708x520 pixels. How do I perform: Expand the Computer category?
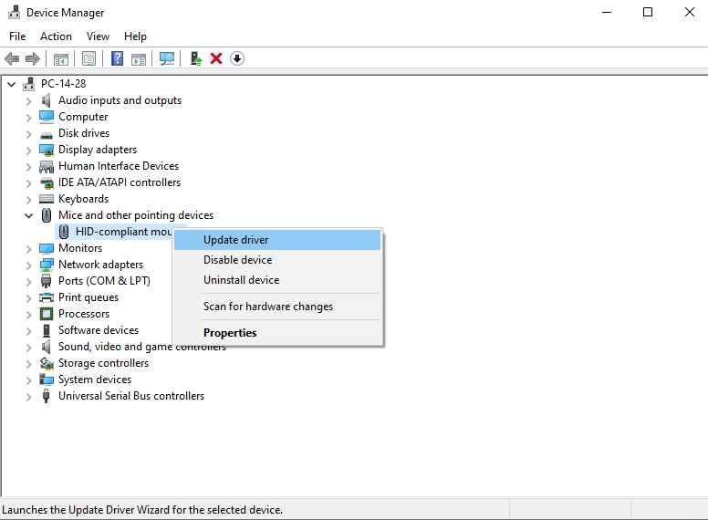pos(29,118)
